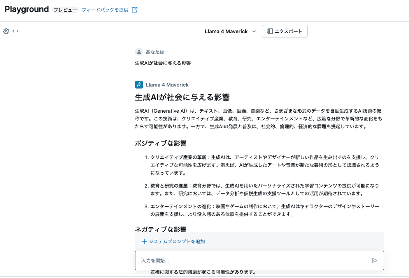Click the export icon inside the エクスポート button
Viewport: 409px width, 278px height.
pos(270,31)
